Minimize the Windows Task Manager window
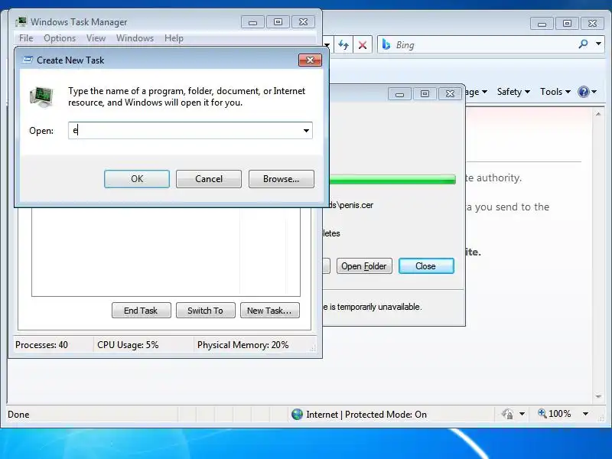 pos(252,22)
